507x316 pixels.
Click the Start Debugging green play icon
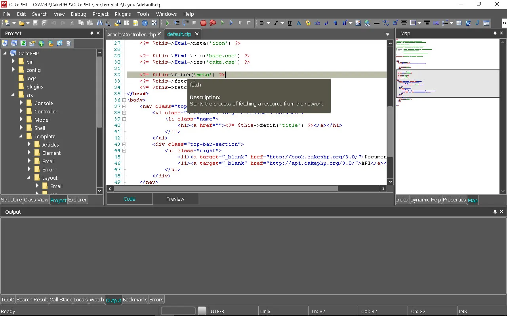click(168, 23)
